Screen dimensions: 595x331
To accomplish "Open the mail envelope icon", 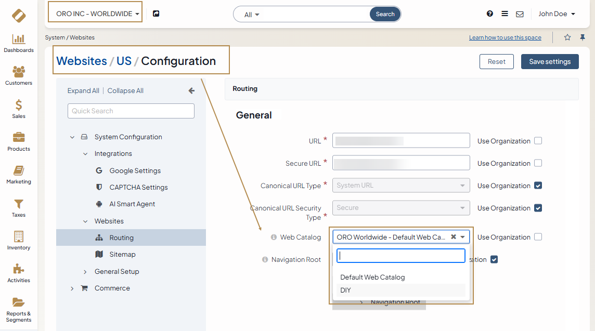I will (x=520, y=14).
